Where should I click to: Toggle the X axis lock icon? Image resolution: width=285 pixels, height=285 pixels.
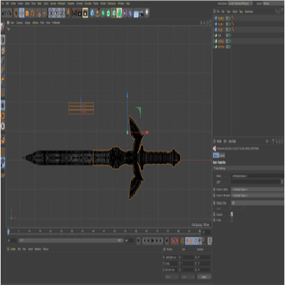(51, 13)
